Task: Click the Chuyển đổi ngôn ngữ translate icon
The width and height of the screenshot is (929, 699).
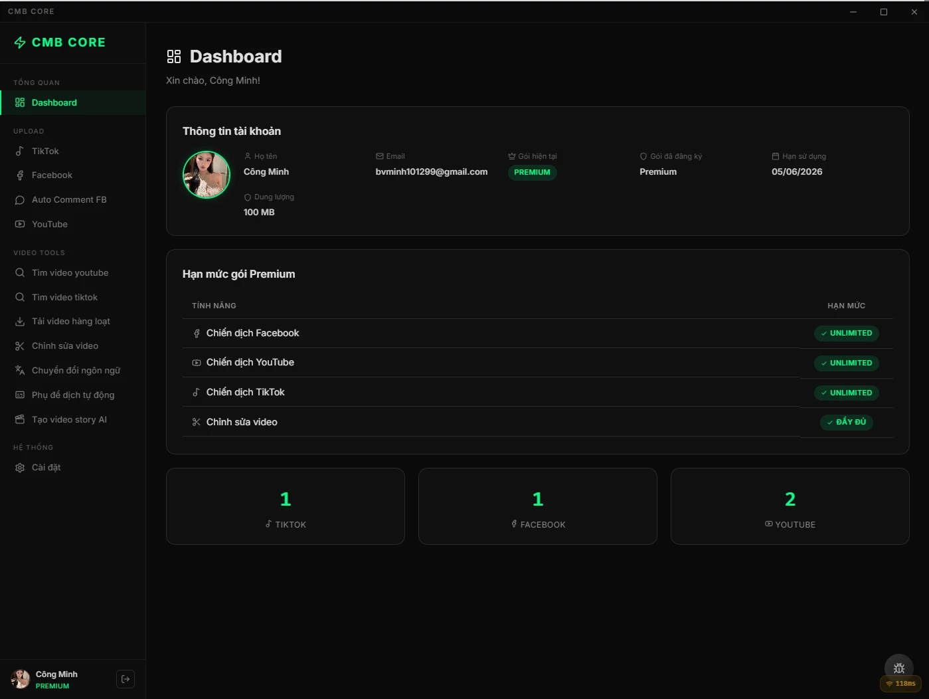Action: coord(20,371)
